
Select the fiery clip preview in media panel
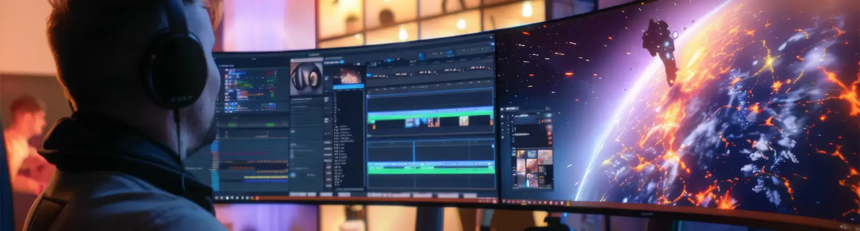[351, 75]
